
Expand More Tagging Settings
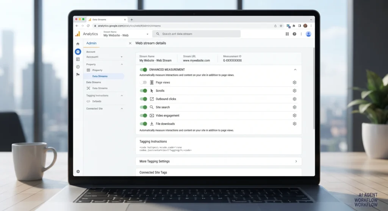click(219, 161)
